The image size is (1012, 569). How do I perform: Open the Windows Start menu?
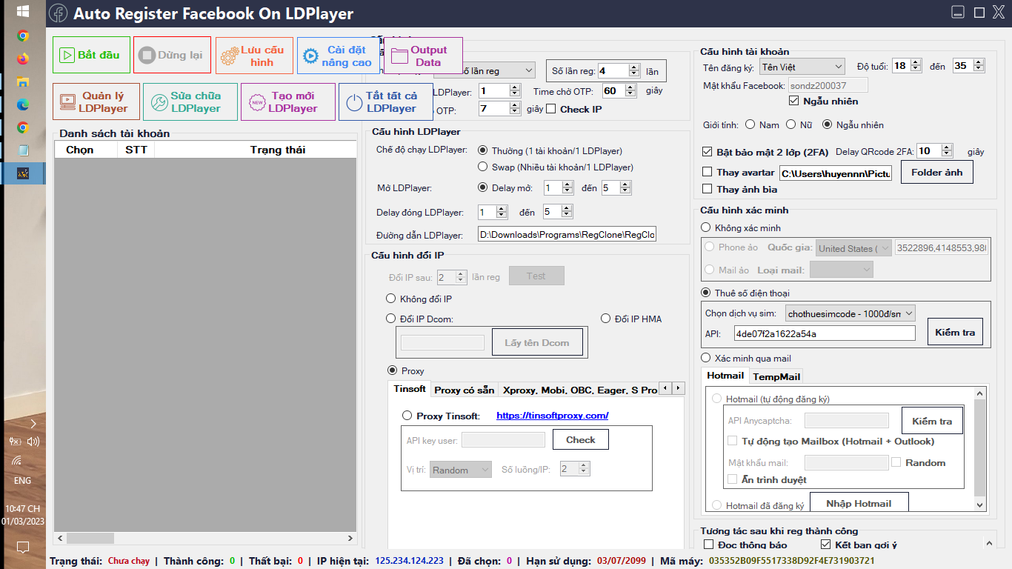point(22,11)
